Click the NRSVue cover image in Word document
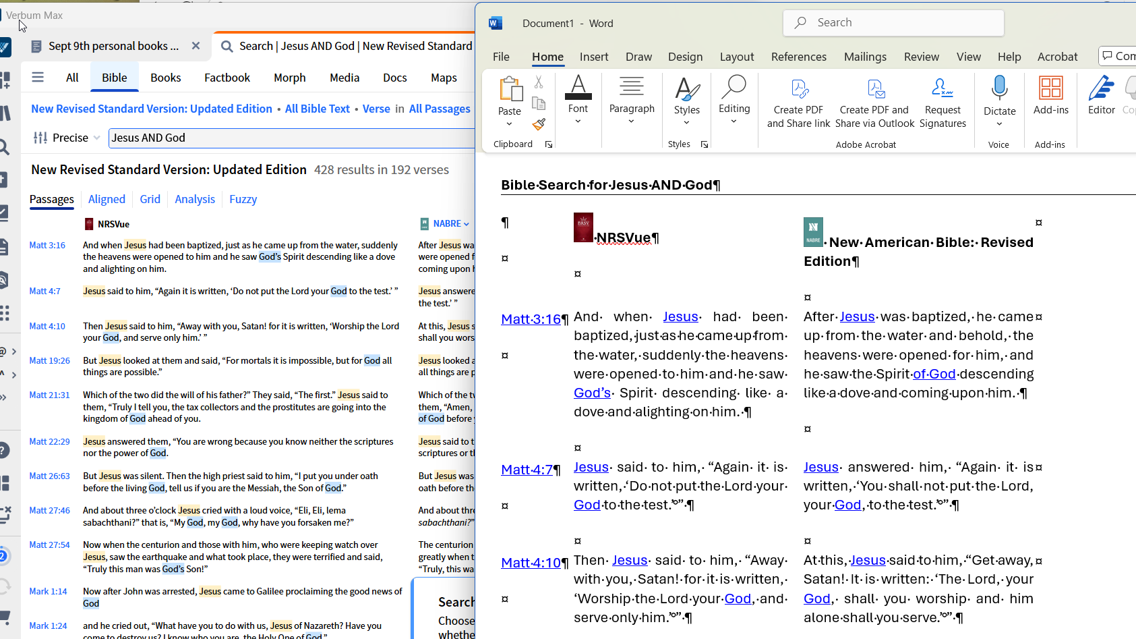The width and height of the screenshot is (1136, 639). coord(583,227)
